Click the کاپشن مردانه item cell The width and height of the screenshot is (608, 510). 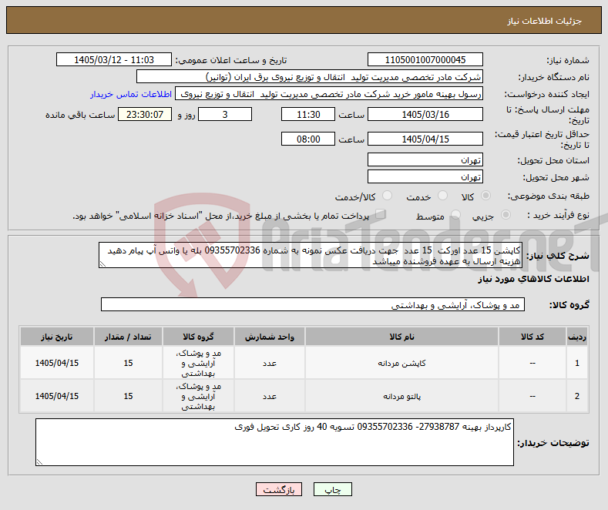[401, 363]
